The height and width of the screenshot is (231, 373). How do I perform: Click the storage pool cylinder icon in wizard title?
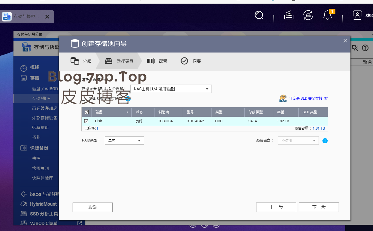pyautogui.click(x=75, y=43)
